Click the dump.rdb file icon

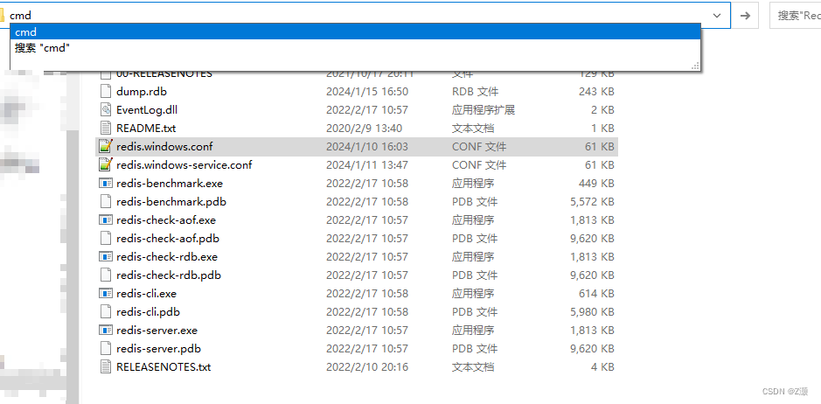pos(107,92)
